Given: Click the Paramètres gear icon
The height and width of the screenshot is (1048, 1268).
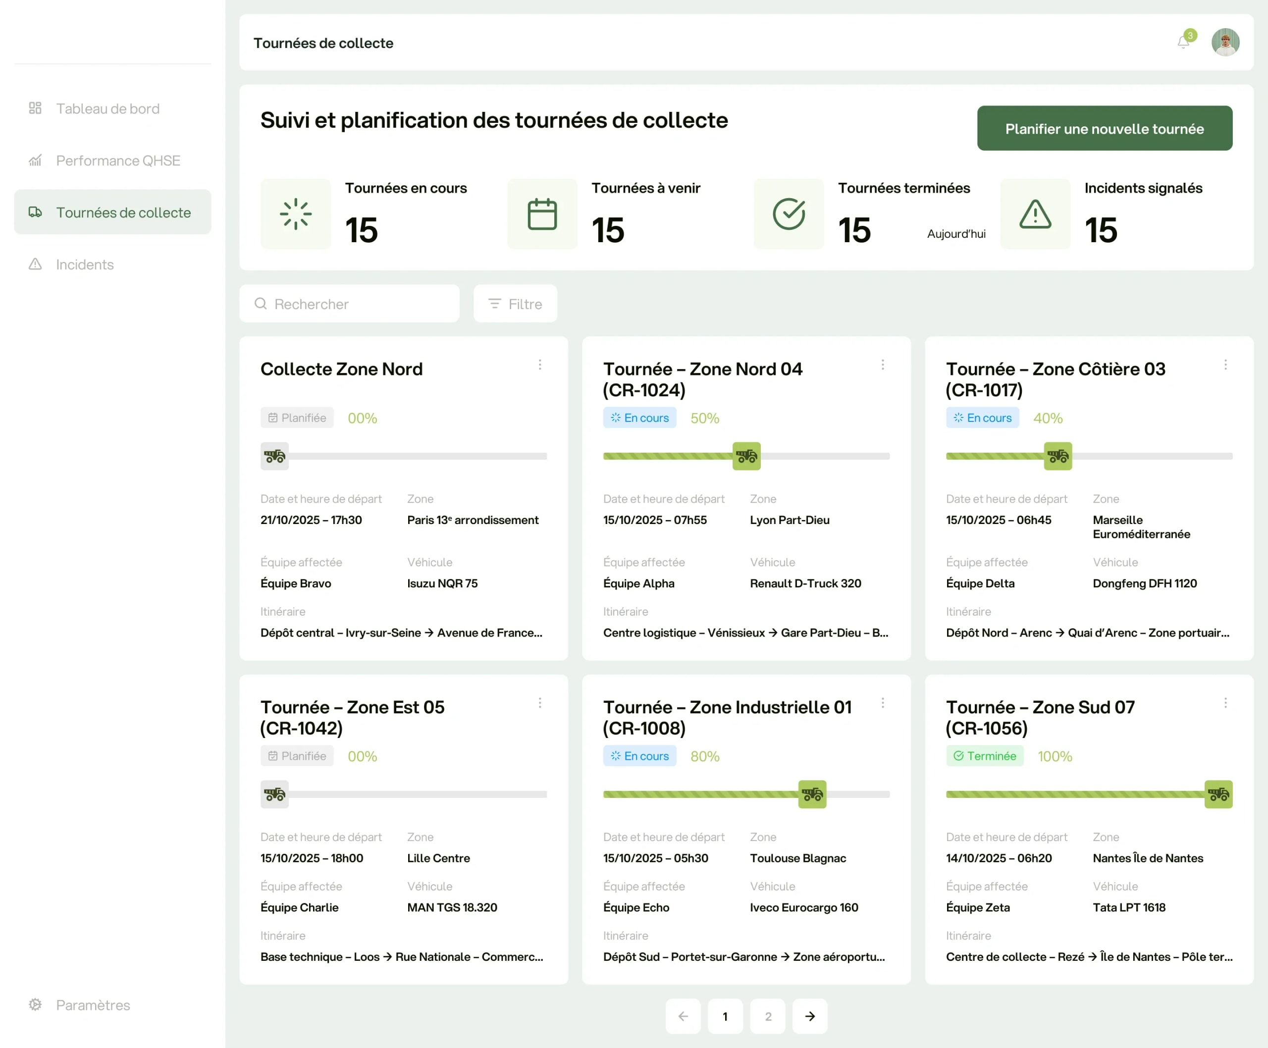Looking at the screenshot, I should point(35,1004).
